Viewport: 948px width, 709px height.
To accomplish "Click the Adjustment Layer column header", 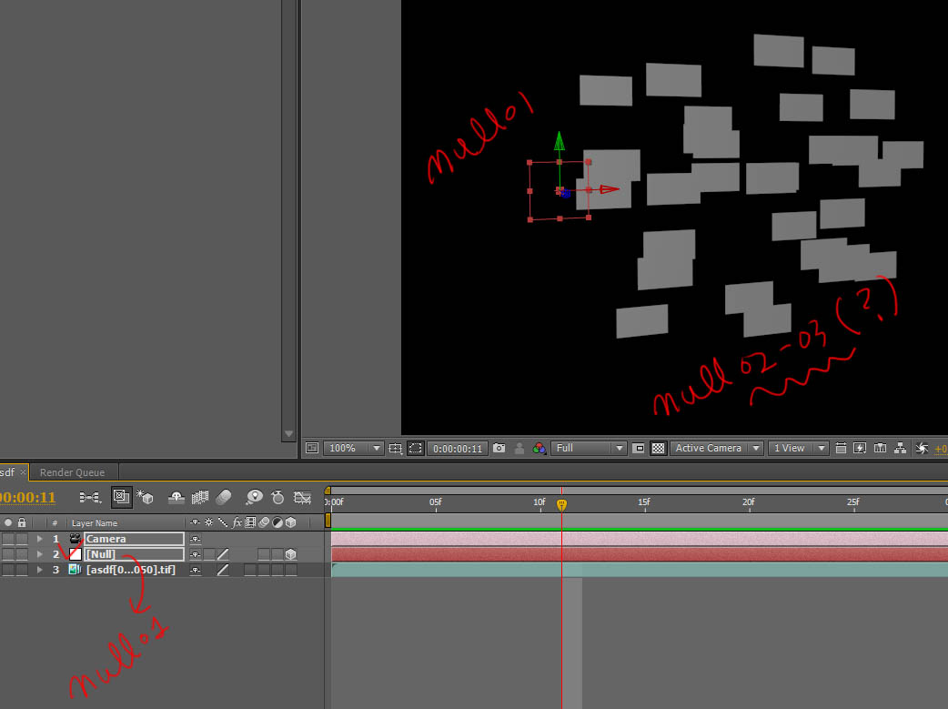I will [x=277, y=522].
